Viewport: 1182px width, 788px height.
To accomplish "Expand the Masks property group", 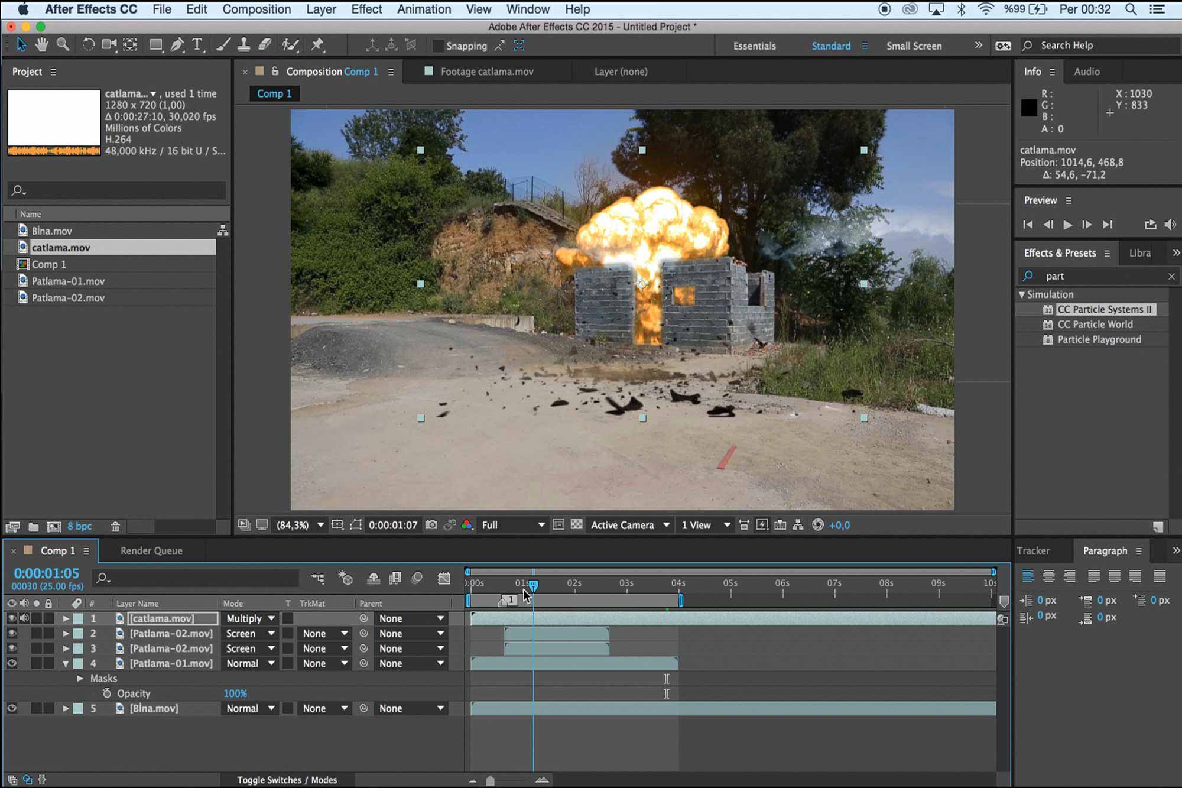I will pyautogui.click(x=80, y=679).
